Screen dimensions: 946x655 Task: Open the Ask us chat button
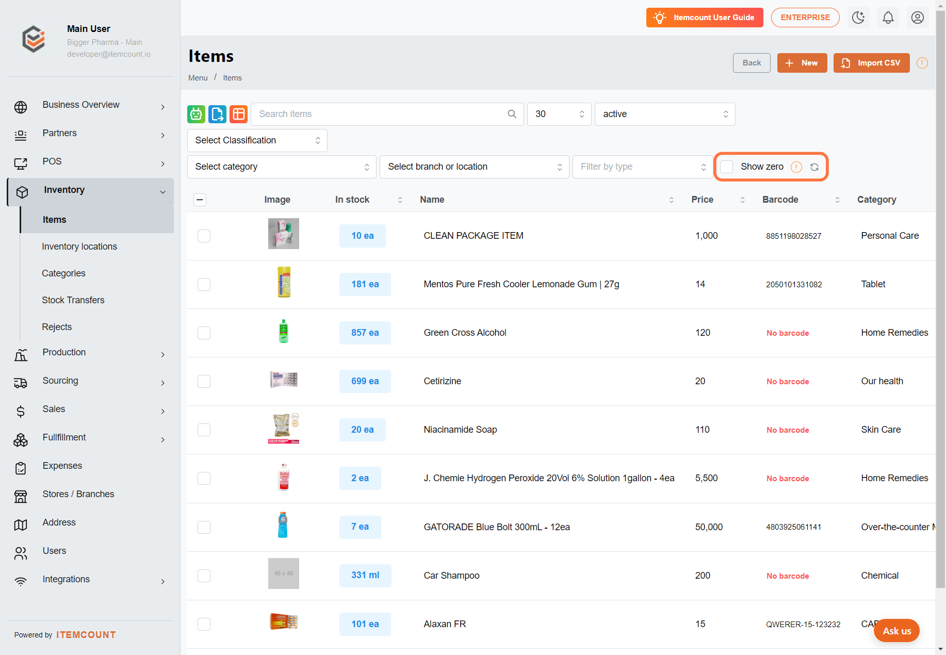coord(896,631)
